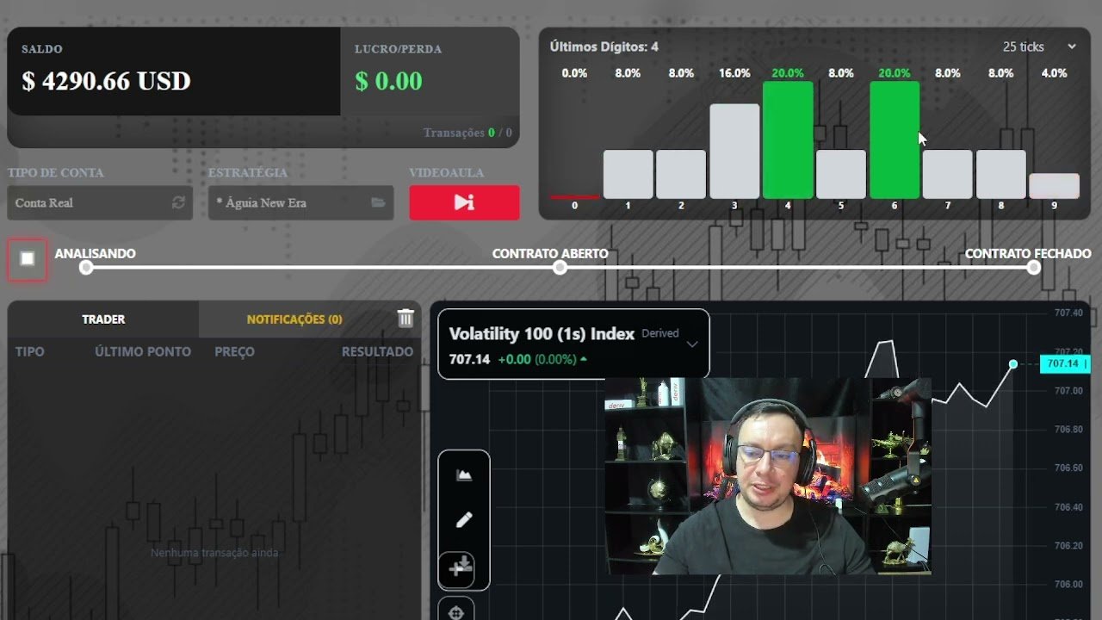Screen dimensions: 1102x620
Task: Delete entries with the trash icon
Action: point(406,319)
